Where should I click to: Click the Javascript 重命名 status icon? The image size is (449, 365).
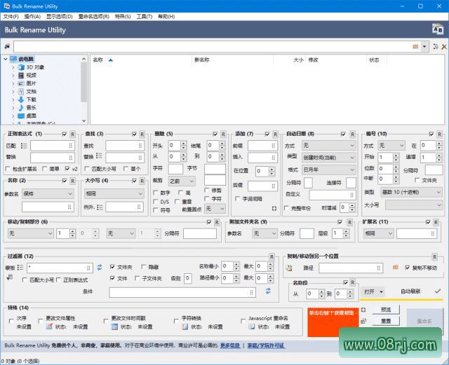point(251,326)
